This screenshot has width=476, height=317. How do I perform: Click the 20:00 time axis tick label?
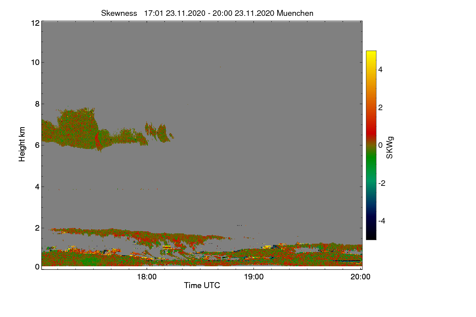pyautogui.click(x=361, y=277)
